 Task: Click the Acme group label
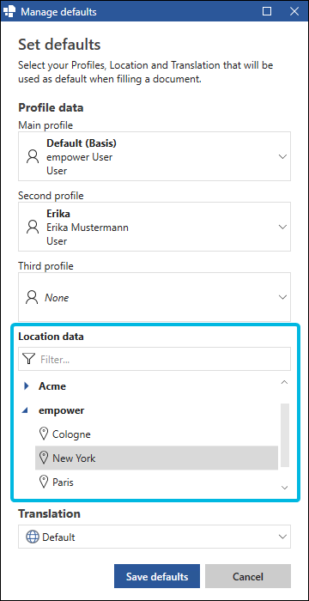[52, 386]
